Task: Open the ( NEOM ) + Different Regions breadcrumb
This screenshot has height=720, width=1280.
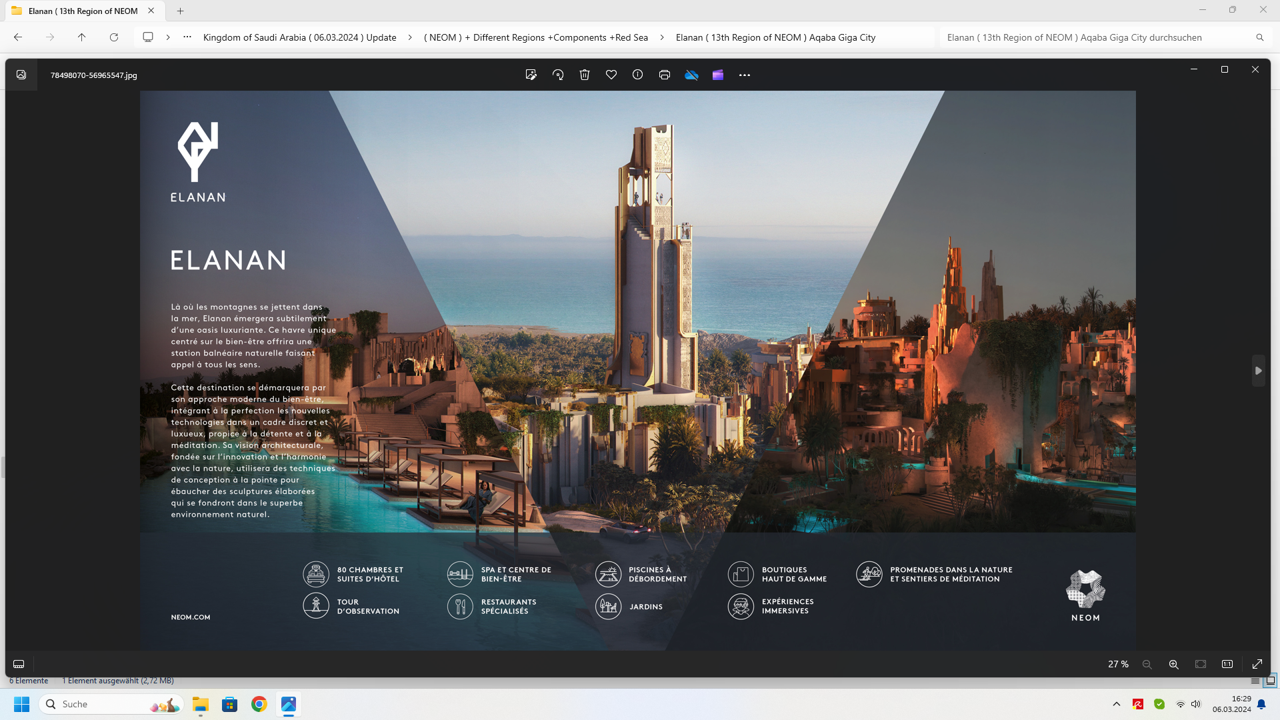Action: [x=536, y=37]
